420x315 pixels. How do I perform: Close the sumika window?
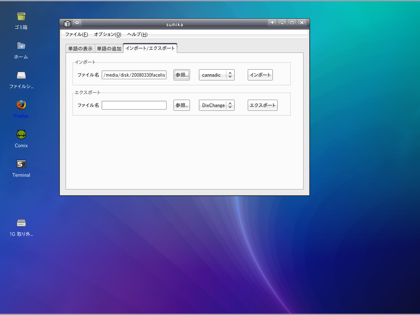pos(302,23)
